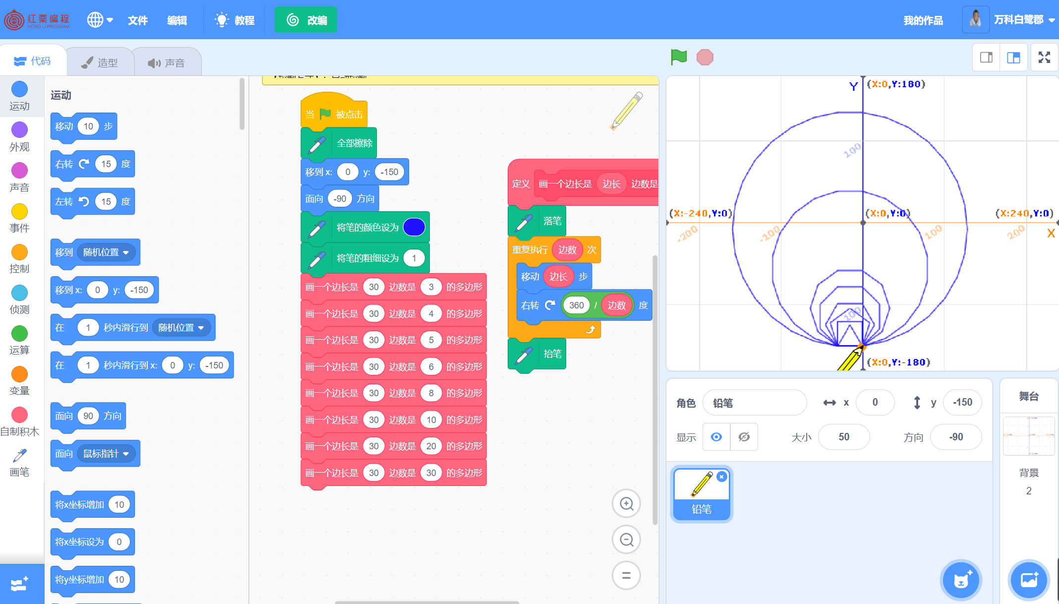Click the workspace vertical scrollbar

(655, 390)
